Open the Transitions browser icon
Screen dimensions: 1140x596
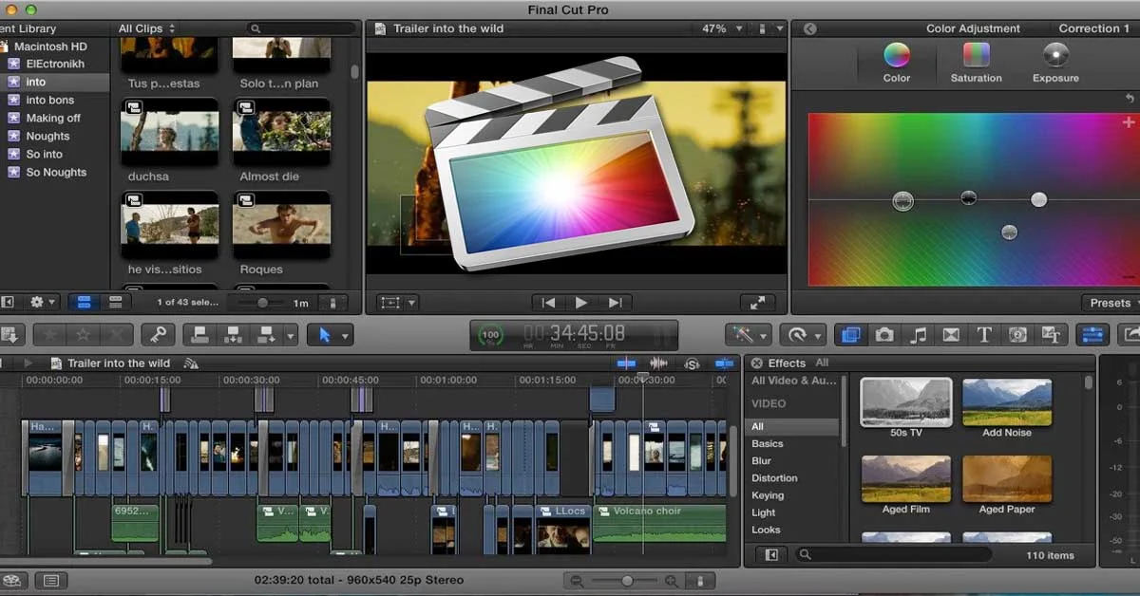pos(951,334)
